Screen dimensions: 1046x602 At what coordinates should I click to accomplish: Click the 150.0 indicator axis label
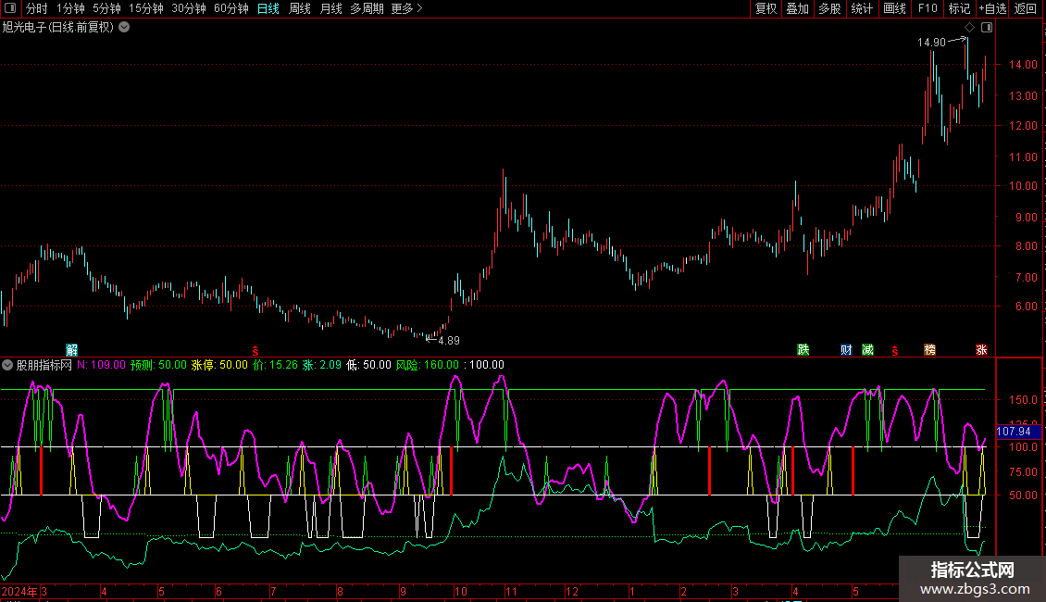coord(1023,400)
